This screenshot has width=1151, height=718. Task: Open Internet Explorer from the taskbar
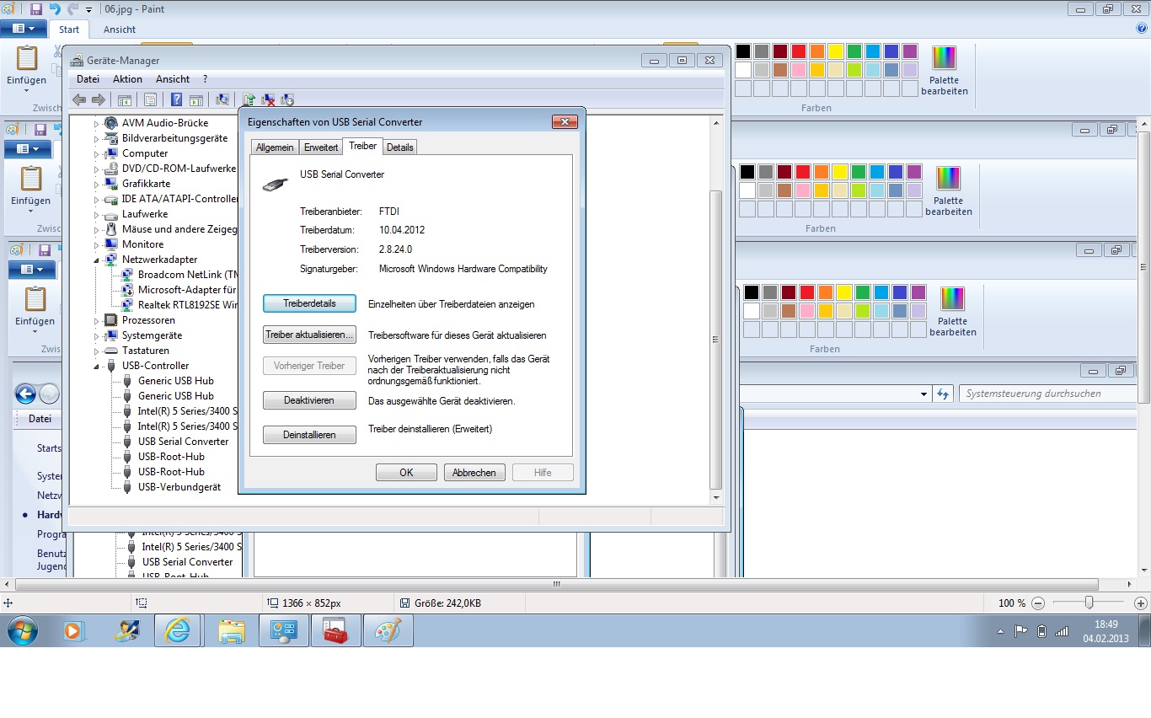[178, 630]
